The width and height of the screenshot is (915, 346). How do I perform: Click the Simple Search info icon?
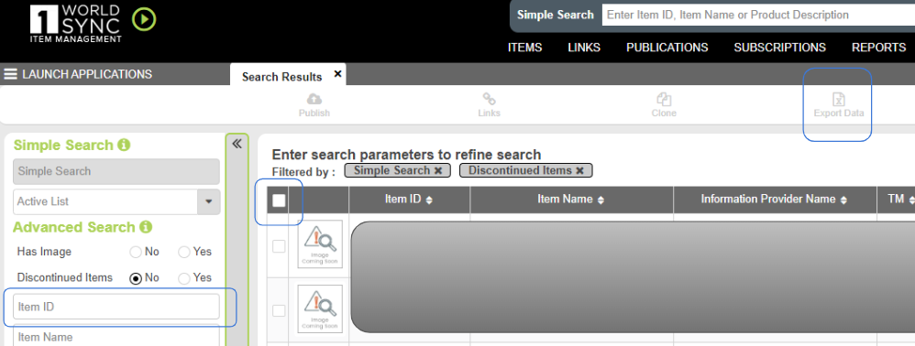(x=124, y=145)
